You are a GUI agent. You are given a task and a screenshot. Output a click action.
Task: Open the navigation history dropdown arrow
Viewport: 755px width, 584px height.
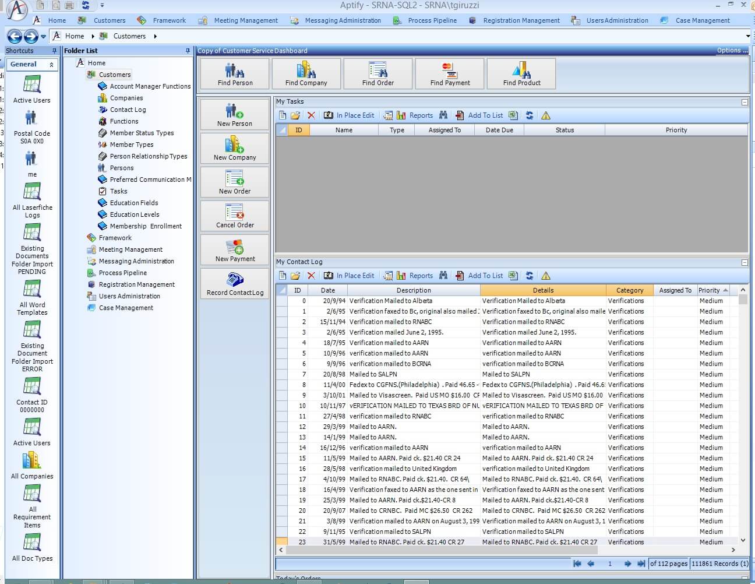[x=44, y=37]
